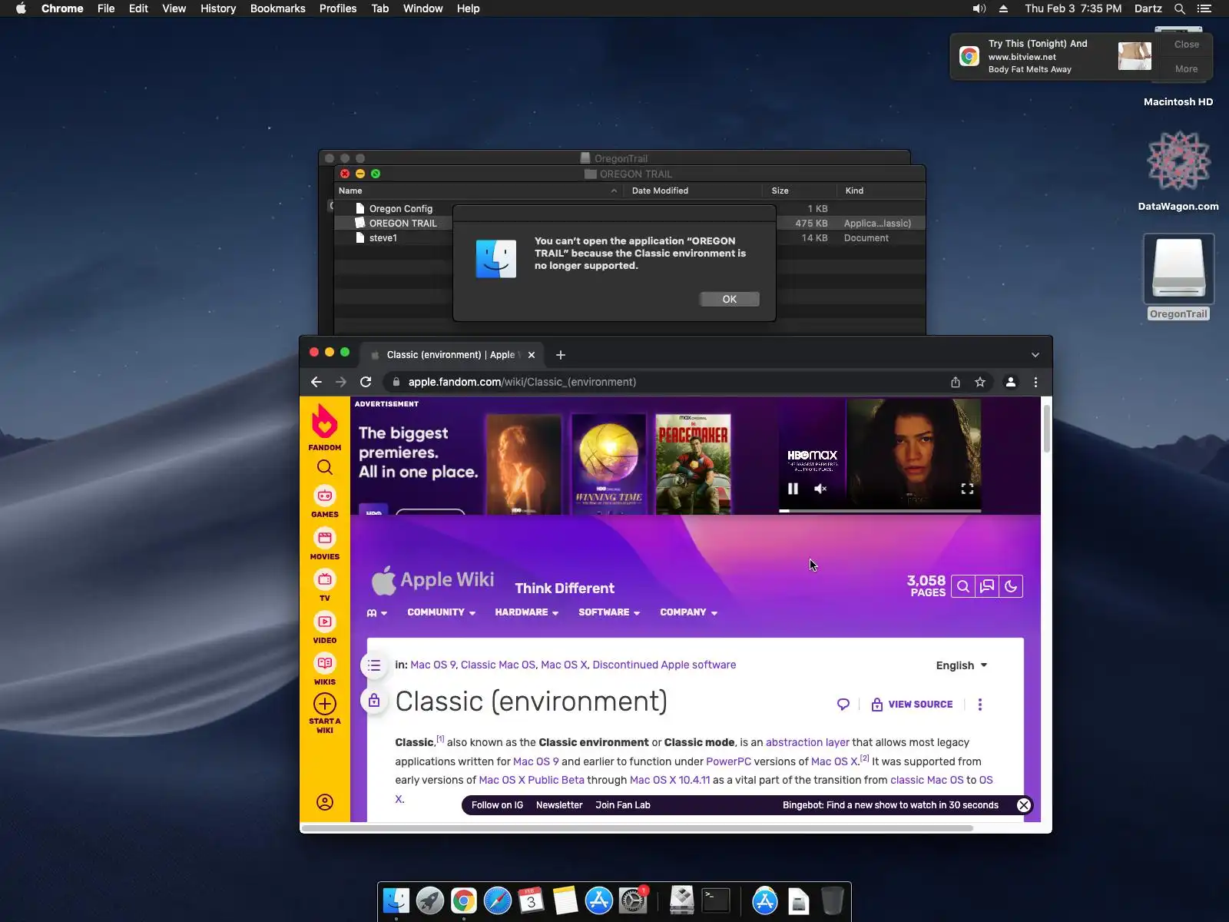The width and height of the screenshot is (1229, 922).
Task: Open table of contents list icon
Action: 374,665
